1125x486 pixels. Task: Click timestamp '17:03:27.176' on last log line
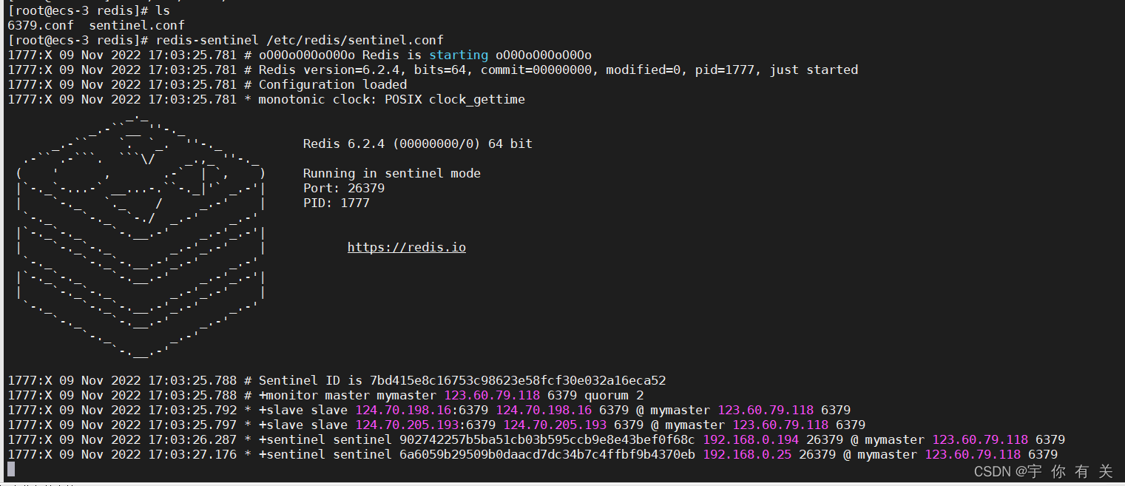[x=192, y=454]
